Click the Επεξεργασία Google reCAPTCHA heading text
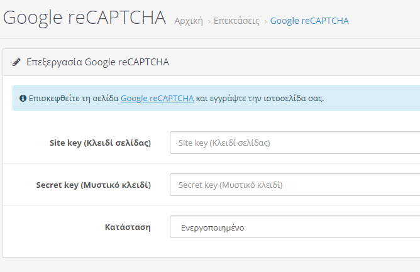Image resolution: width=420 pixels, height=272 pixels. tap(97, 62)
